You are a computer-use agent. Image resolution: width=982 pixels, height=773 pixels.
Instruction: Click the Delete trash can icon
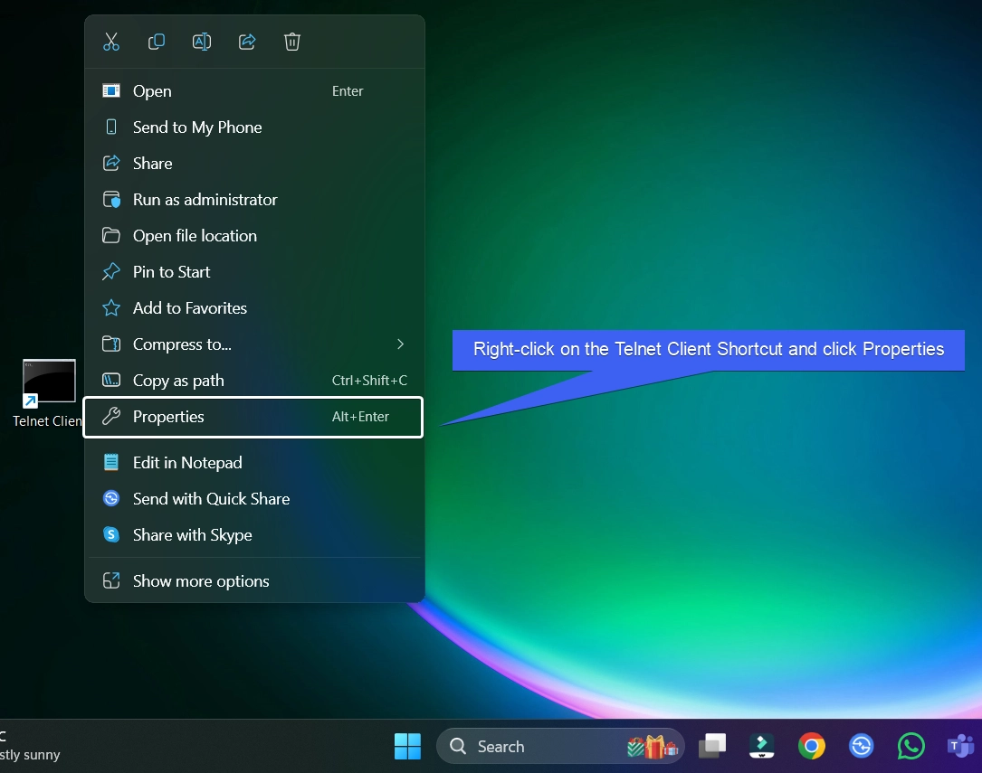pyautogui.click(x=291, y=42)
